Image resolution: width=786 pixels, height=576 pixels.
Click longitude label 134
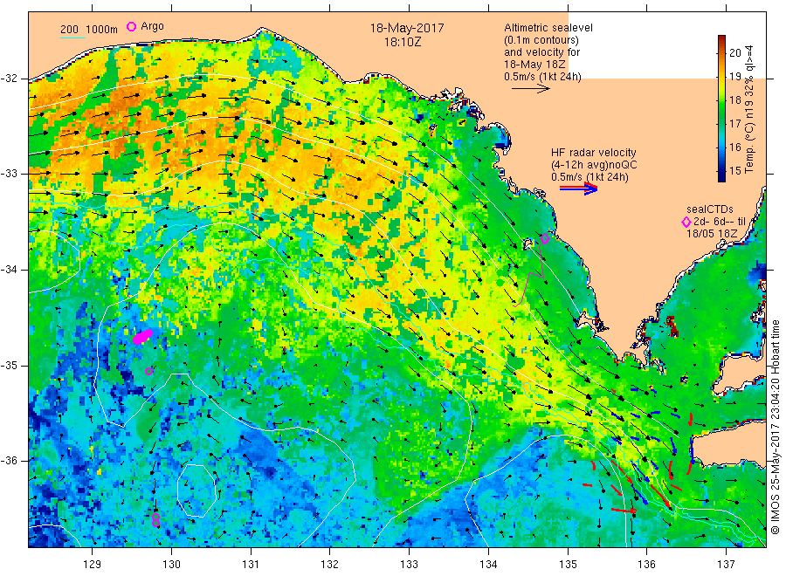488,564
